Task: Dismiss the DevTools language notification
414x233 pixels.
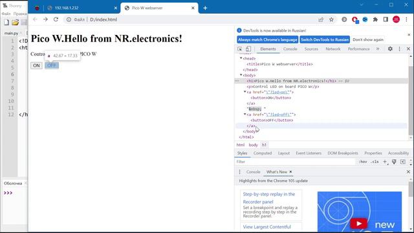Action: (409, 34)
